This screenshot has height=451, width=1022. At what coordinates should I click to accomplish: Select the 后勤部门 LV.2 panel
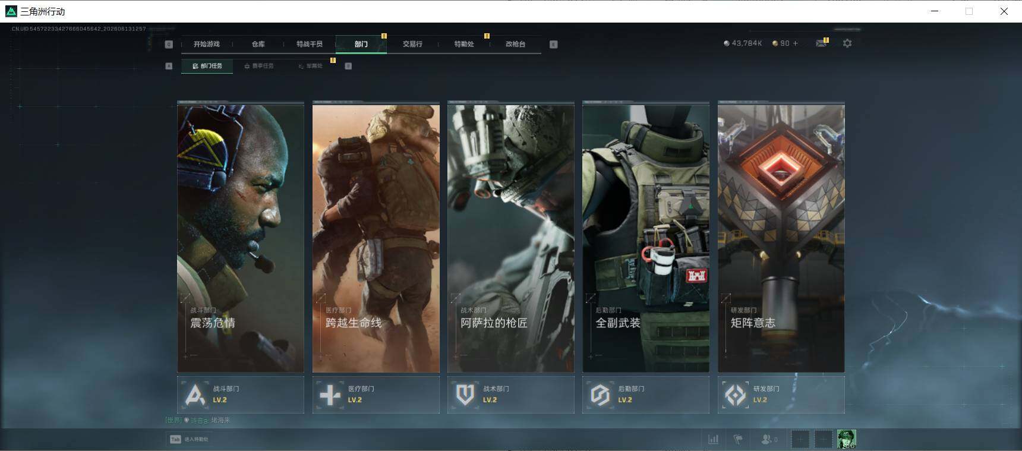(646, 395)
